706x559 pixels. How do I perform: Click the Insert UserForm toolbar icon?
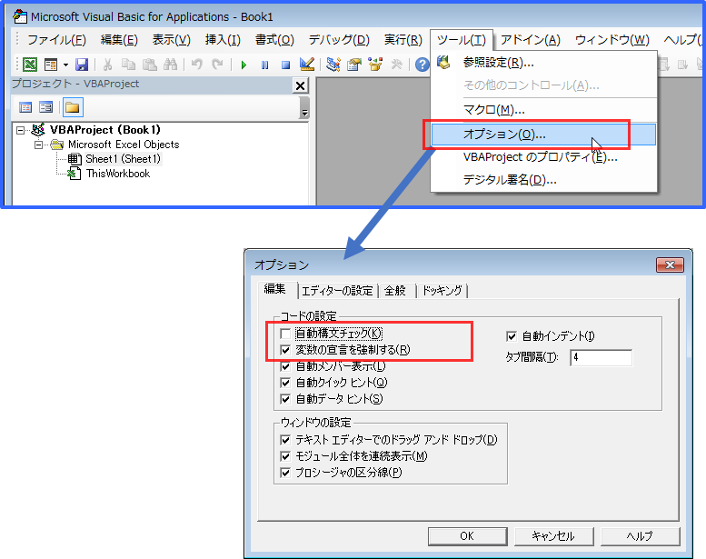[x=51, y=65]
